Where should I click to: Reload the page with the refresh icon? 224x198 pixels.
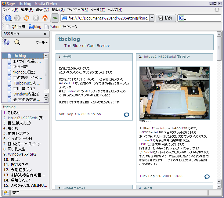(x=27, y=18)
